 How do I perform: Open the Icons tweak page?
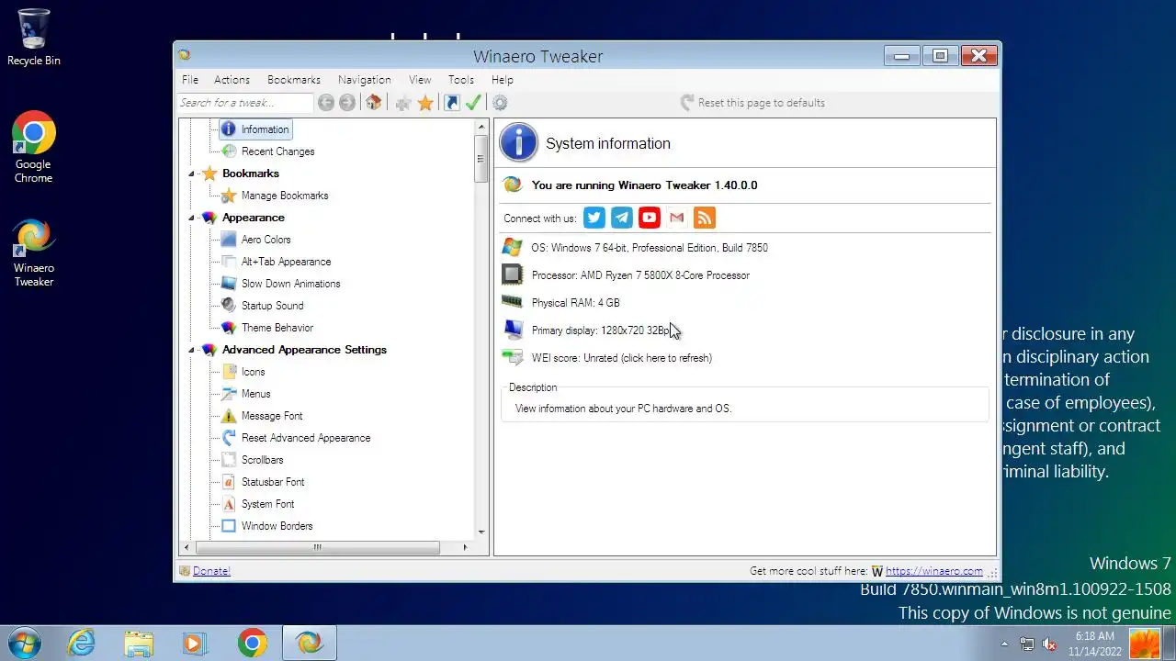tap(253, 372)
